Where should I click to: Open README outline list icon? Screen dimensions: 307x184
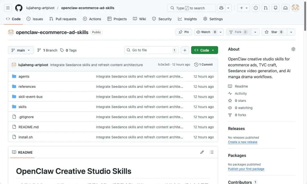pyautogui.click(x=211, y=152)
